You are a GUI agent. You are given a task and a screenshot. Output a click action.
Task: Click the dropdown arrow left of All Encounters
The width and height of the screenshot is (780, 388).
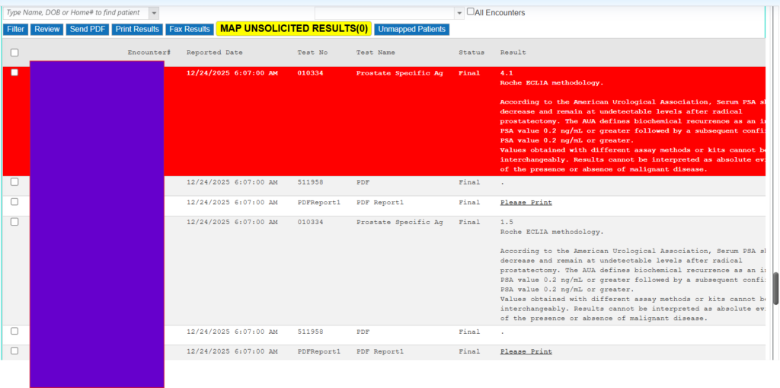coord(459,13)
